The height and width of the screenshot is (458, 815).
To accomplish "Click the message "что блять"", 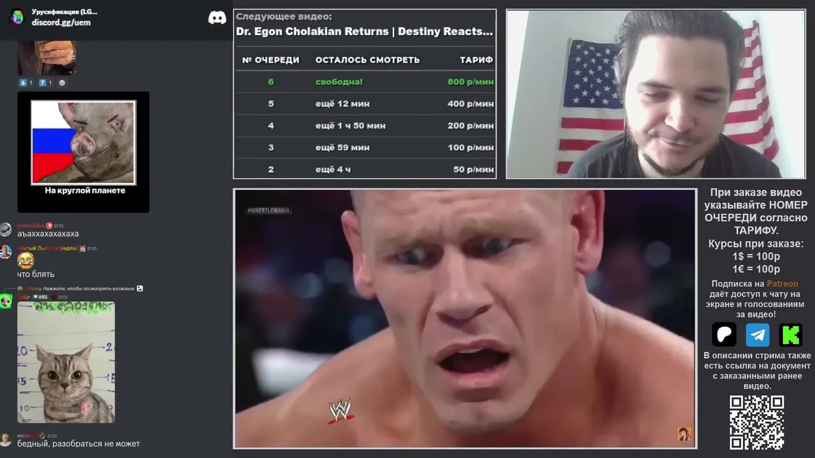I will (x=36, y=274).
